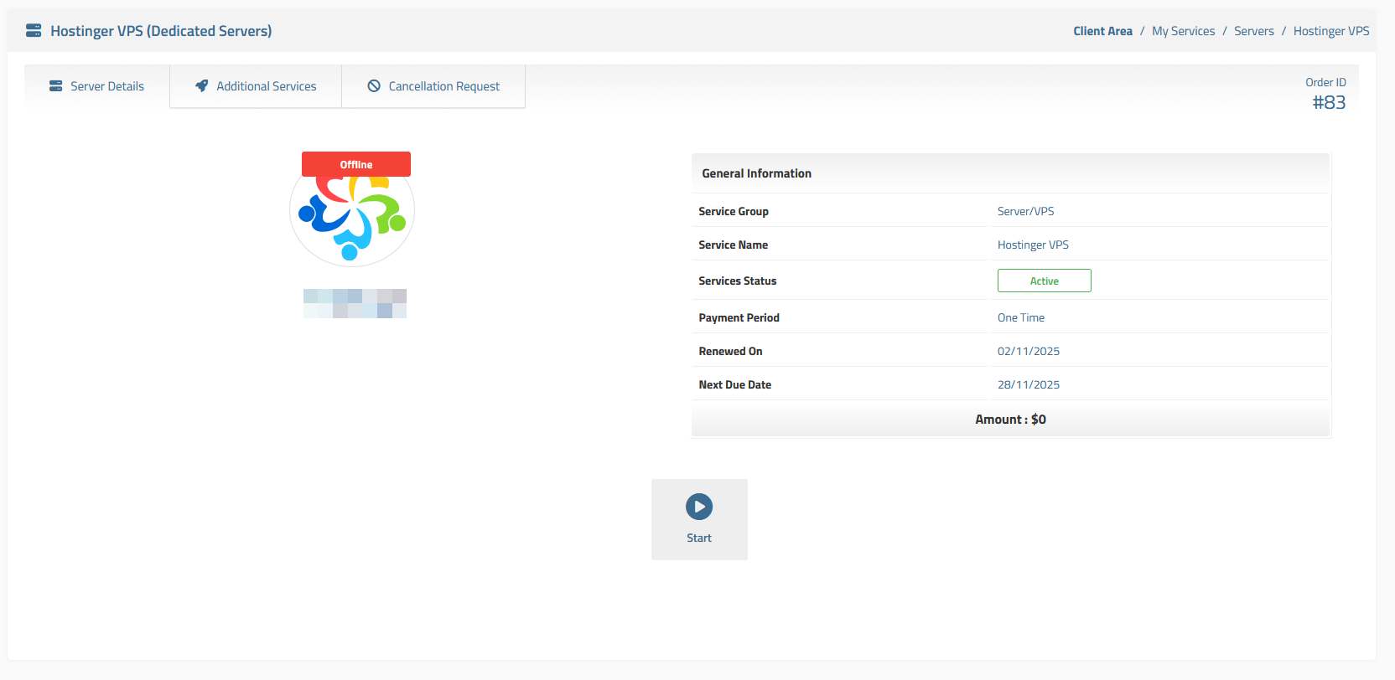Click the Order ID number #83
This screenshot has width=1395, height=680.
point(1329,102)
